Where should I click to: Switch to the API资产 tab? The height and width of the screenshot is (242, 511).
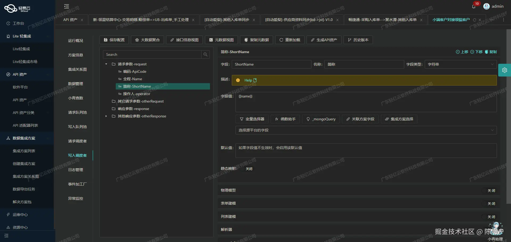click(x=70, y=20)
